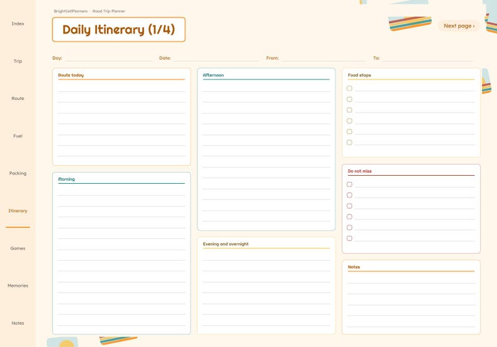The image size is (497, 347).
Task: Check the fifth Food stops checkbox
Action: [349, 131]
